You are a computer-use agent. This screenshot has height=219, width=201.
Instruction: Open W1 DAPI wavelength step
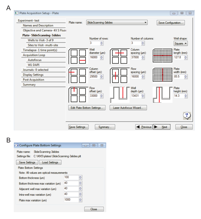46,65
